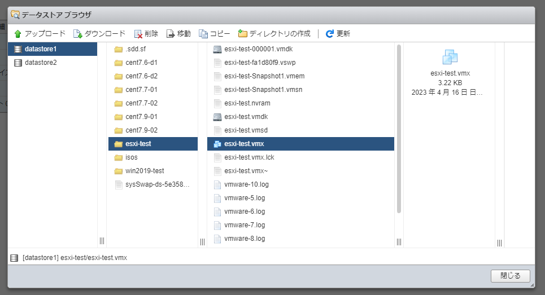Close the browser with the 閉じる button

(510, 276)
